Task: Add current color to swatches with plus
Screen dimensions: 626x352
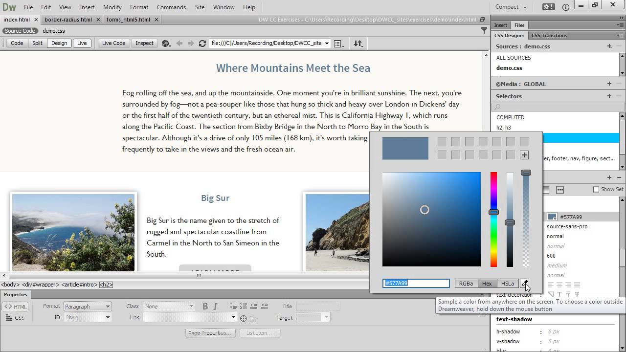Action: pos(524,155)
